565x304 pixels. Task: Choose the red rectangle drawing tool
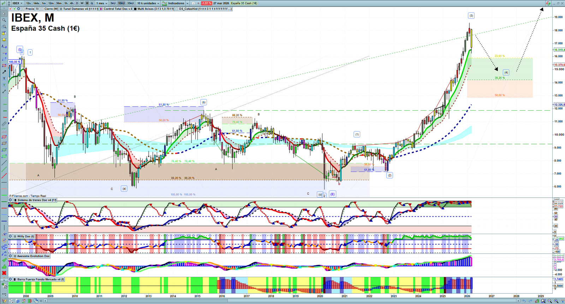click(4, 66)
